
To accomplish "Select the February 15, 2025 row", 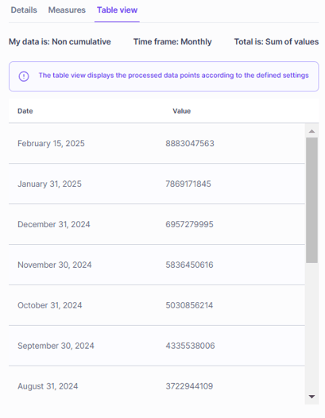I will [x=157, y=143].
